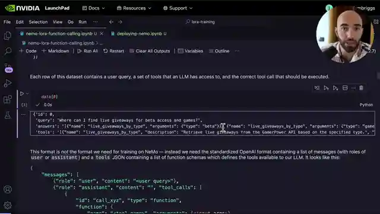Open Run and Debug view
Screen dimensions: 380x214
8,83
